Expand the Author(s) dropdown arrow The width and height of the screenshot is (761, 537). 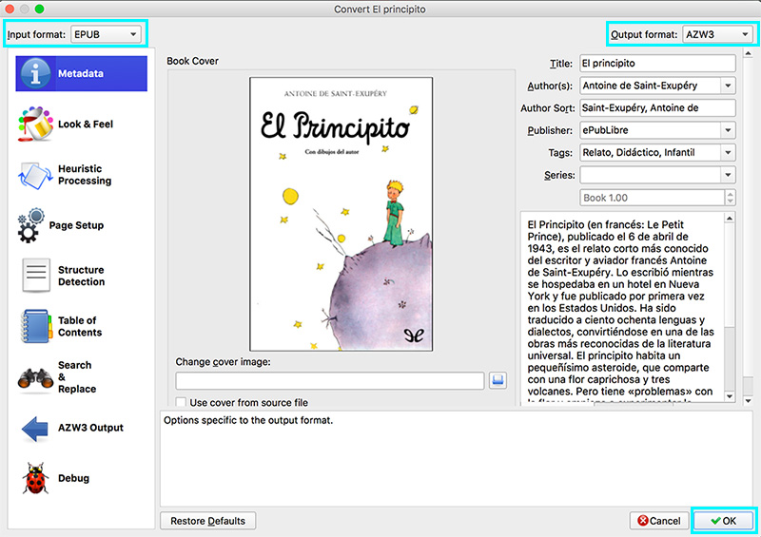click(x=728, y=86)
